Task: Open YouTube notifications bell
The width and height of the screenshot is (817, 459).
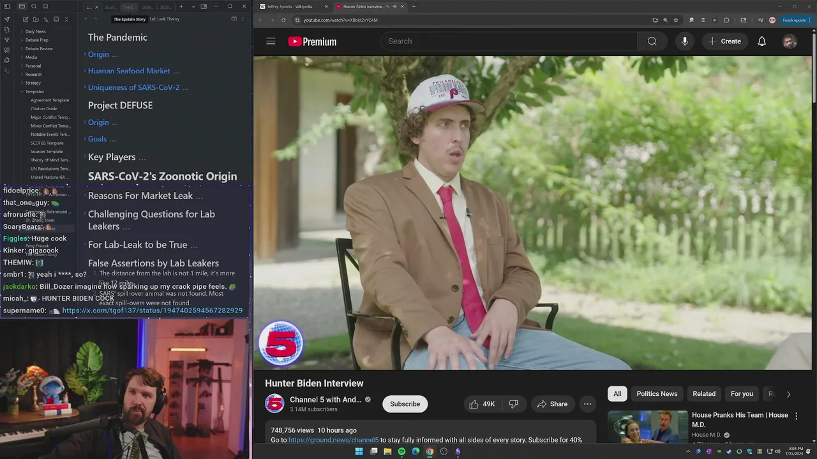Action: coord(761,41)
